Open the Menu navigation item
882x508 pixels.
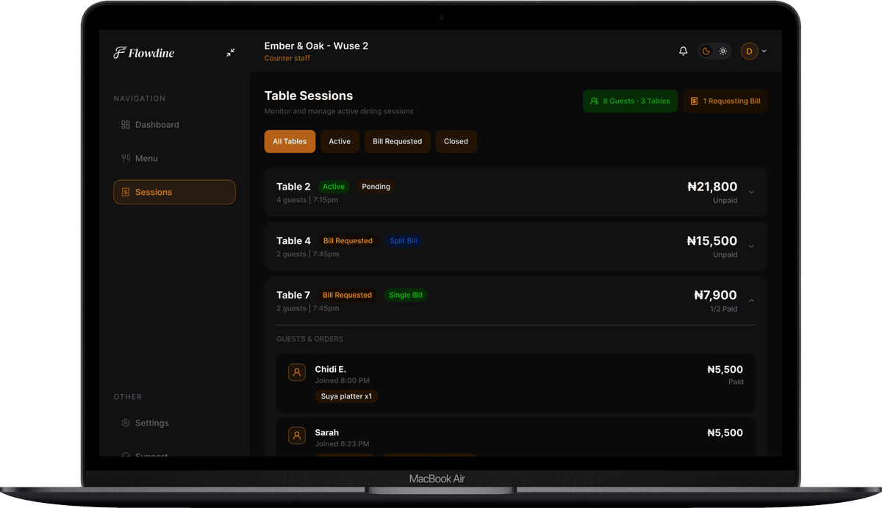coord(174,158)
